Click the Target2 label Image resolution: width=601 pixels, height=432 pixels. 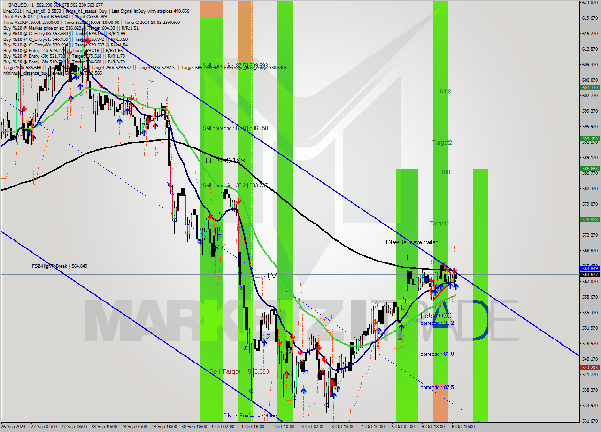click(442, 142)
